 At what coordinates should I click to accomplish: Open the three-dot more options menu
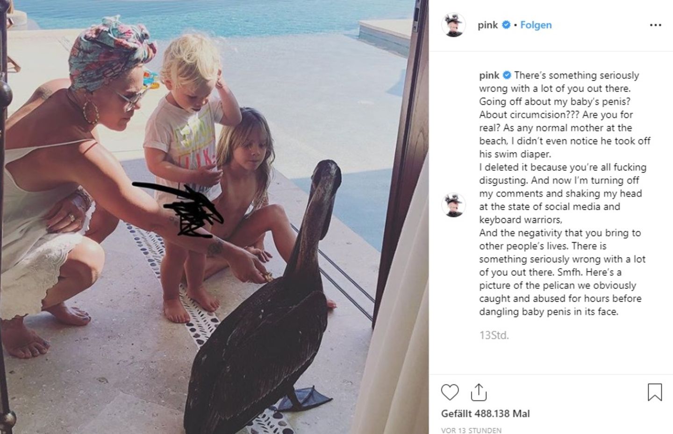(656, 25)
